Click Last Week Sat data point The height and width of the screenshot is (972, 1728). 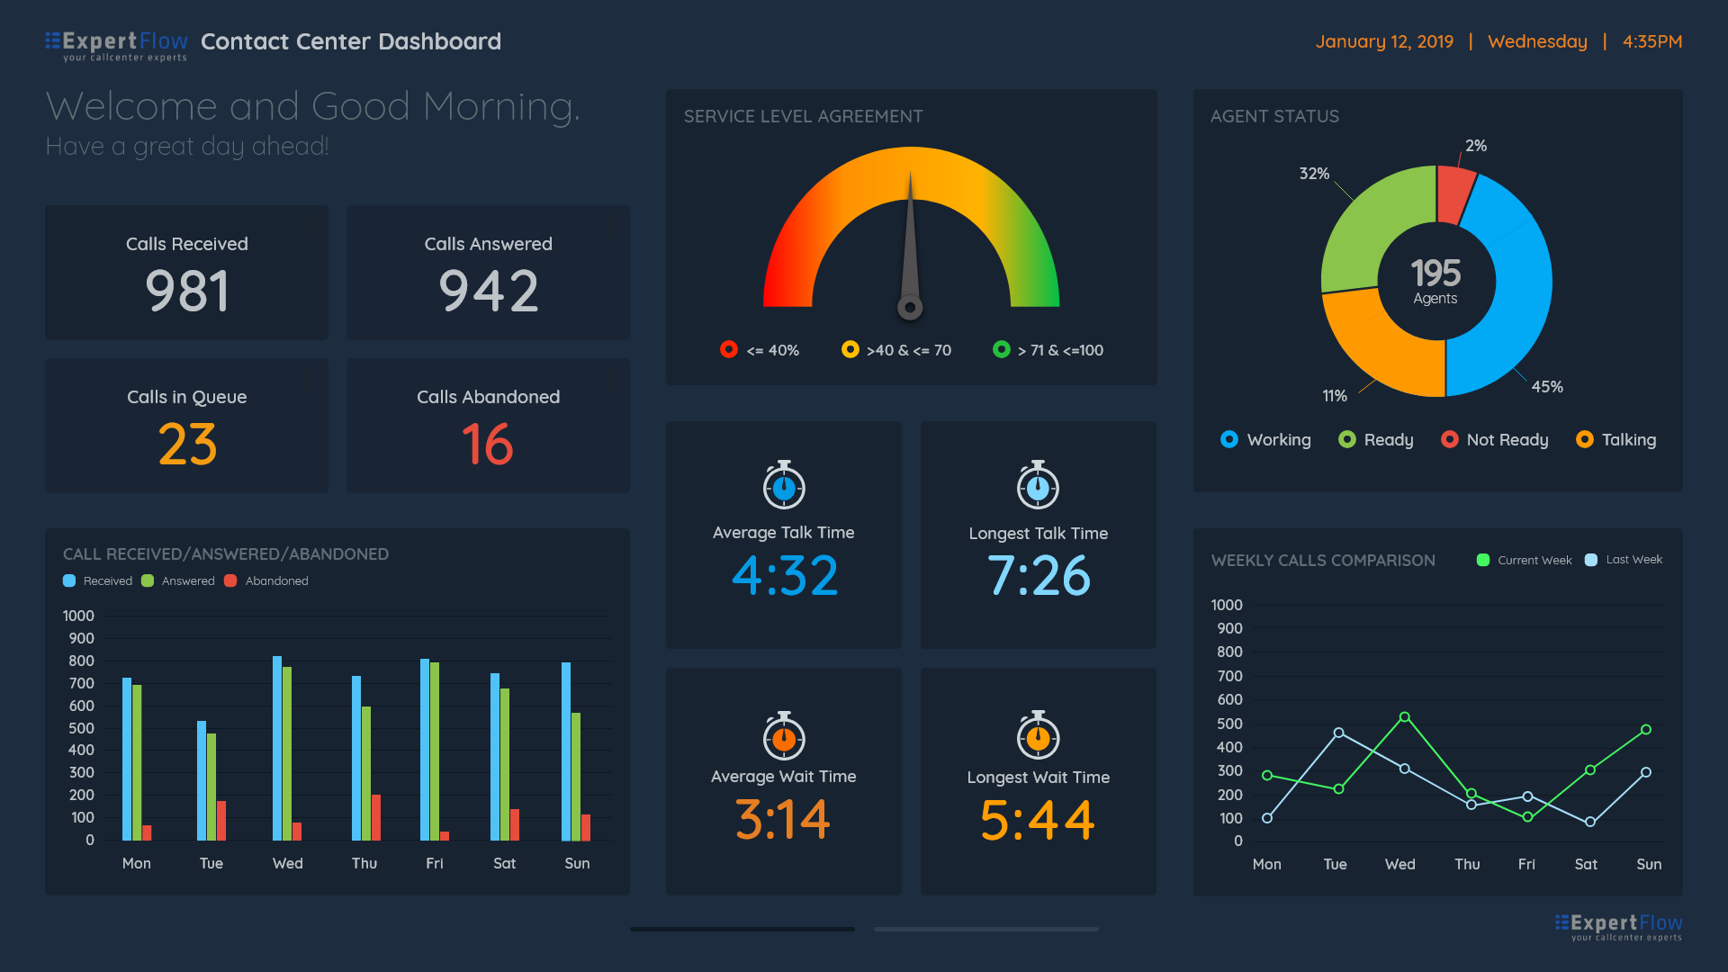pyautogui.click(x=1590, y=822)
